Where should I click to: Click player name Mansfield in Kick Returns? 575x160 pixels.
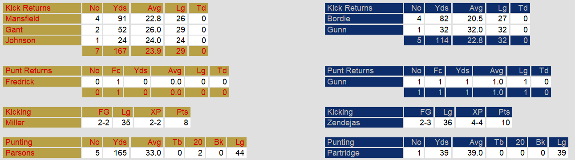22,19
